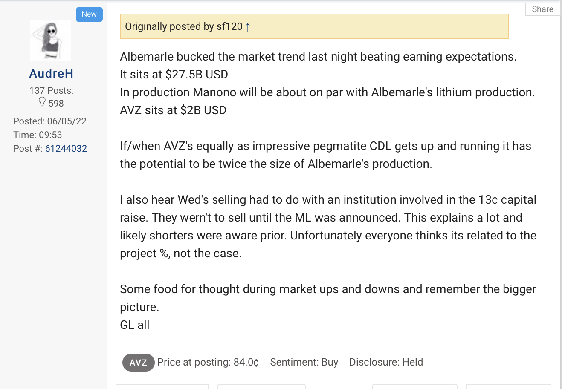The image size is (565, 389).
Task: Click the 598 lightbulb count number
Action: (x=56, y=103)
